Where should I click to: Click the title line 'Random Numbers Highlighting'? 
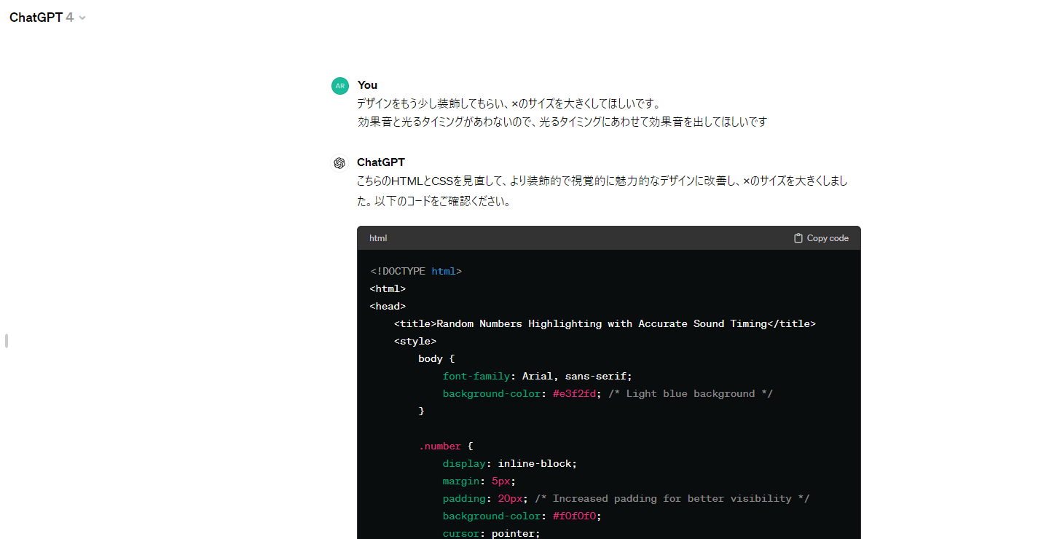(x=605, y=323)
